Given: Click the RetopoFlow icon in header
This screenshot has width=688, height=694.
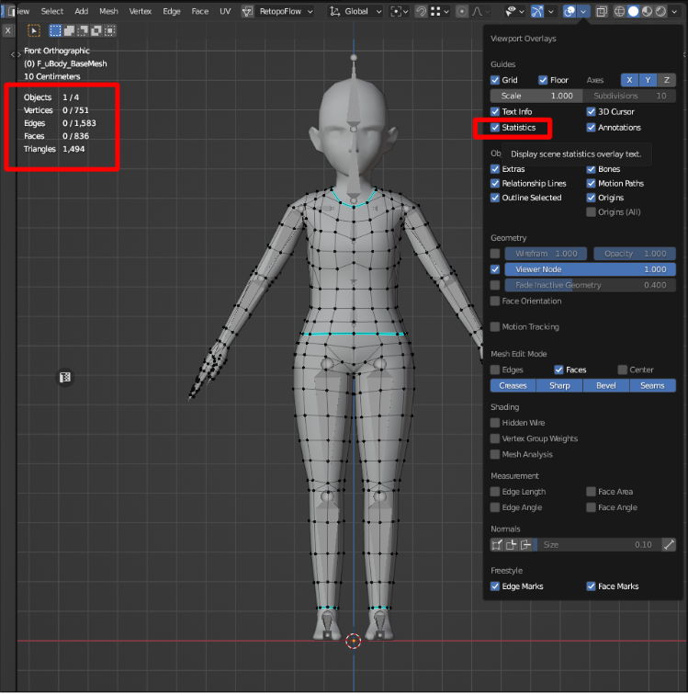Looking at the screenshot, I should tap(249, 11).
